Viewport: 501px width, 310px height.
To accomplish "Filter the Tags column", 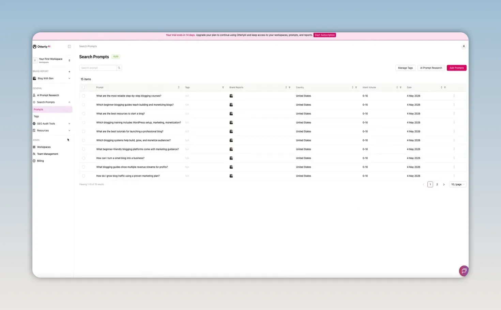I will click(x=223, y=88).
